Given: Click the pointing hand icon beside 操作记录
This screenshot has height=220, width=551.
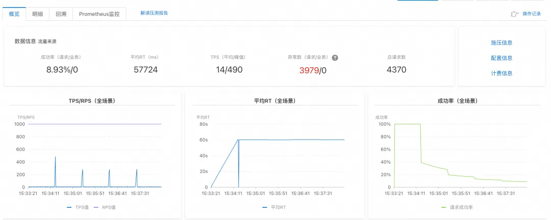Looking at the screenshot, I should point(515,14).
